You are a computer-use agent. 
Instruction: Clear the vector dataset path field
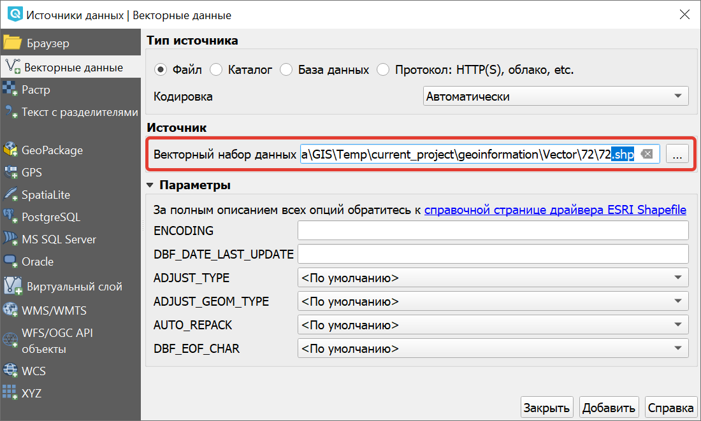[646, 154]
